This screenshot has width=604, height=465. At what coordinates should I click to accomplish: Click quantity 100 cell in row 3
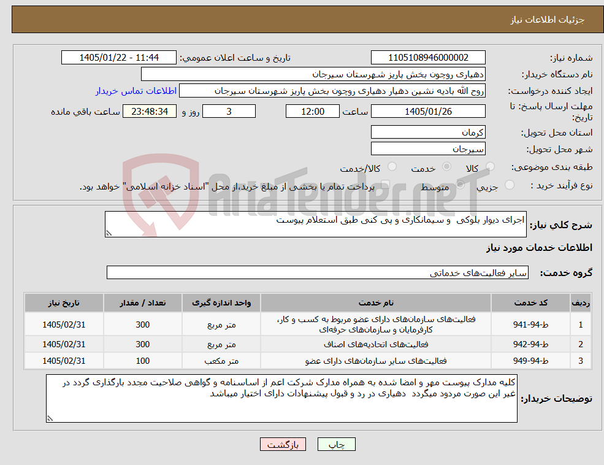pos(142,361)
